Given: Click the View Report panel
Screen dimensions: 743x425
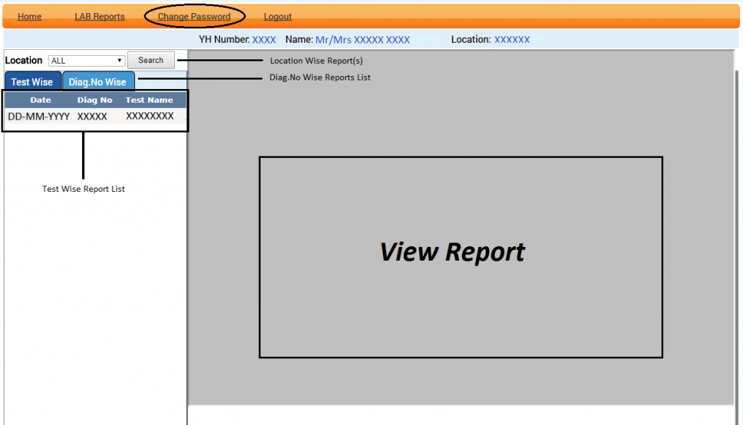Looking at the screenshot, I should coord(460,256).
